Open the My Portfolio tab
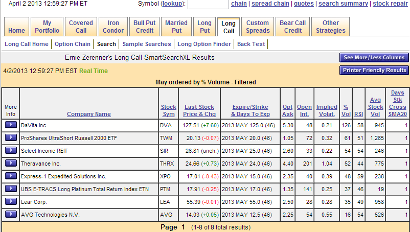 (x=47, y=27)
